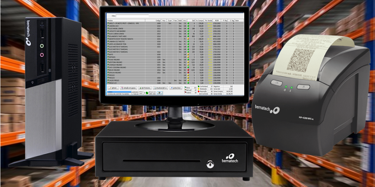Click the Filtro text input field
This screenshot has width=375, height=187.
[x=132, y=16]
